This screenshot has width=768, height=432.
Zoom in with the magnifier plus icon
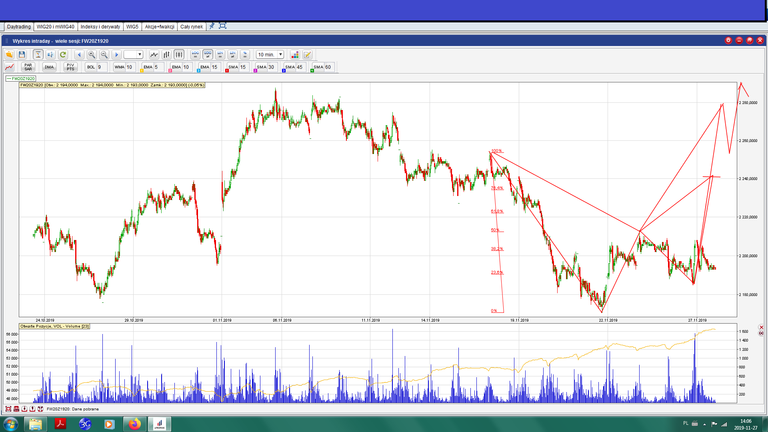(92, 55)
